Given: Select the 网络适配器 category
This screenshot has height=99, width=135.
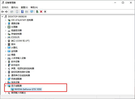Looking at the screenshot, I should pos(16,79).
